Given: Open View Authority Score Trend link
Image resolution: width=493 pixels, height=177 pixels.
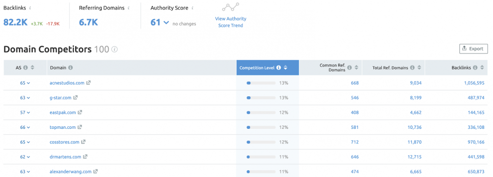Looking at the screenshot, I should point(230,22).
